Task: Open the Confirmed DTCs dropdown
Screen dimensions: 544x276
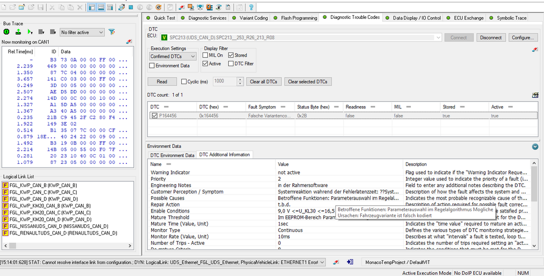Action: click(173, 56)
